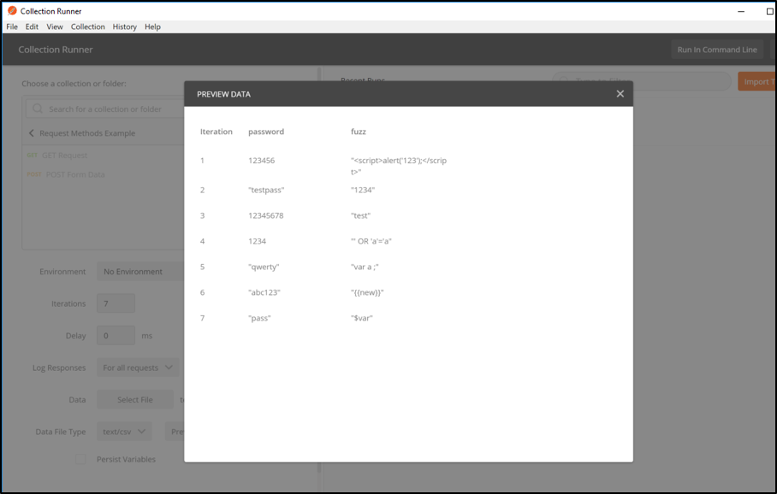The height and width of the screenshot is (494, 777).
Task: Maximize the Collection Runner window
Action: tap(769, 11)
